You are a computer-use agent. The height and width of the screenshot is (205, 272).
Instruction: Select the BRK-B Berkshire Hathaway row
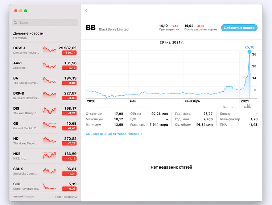pyautogui.click(x=45, y=96)
